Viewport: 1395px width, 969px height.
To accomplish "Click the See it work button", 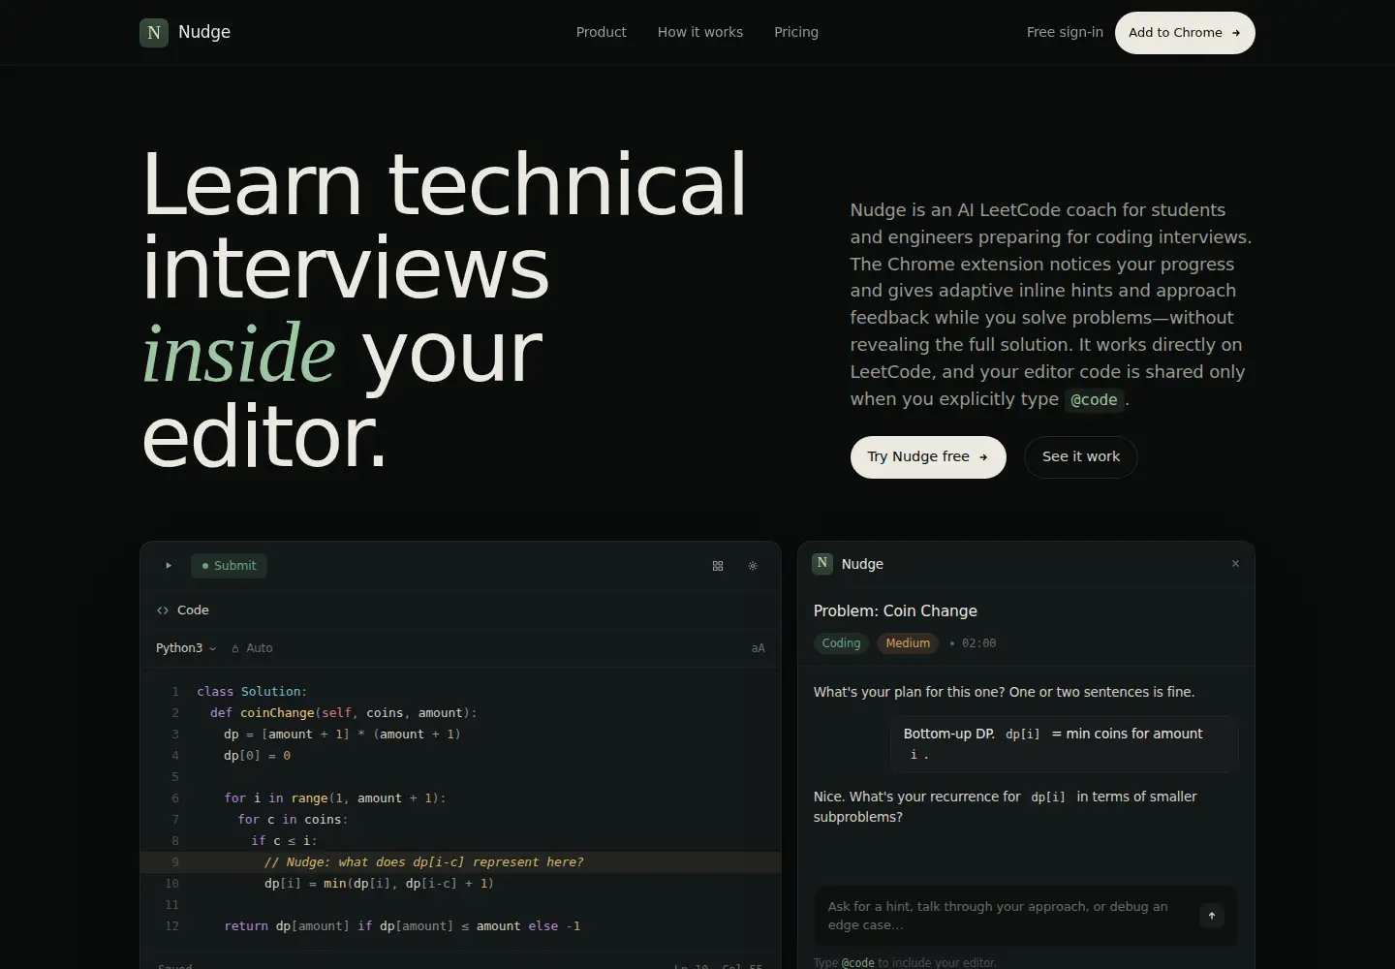I will (x=1081, y=456).
